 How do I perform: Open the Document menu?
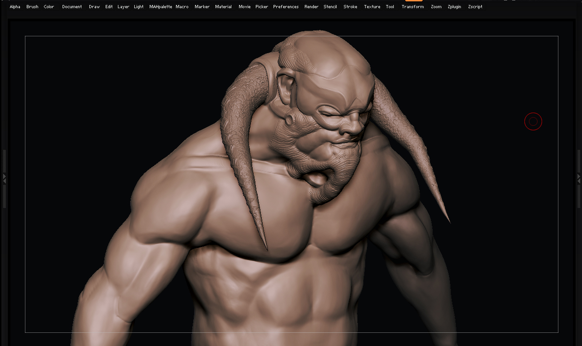(72, 7)
